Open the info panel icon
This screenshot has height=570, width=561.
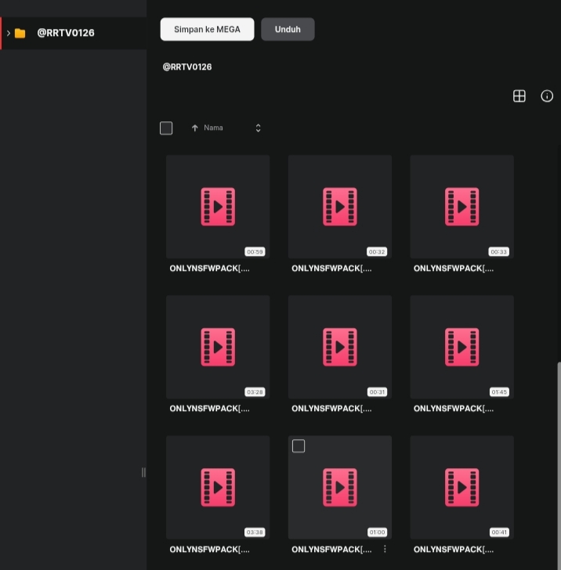pyautogui.click(x=547, y=96)
